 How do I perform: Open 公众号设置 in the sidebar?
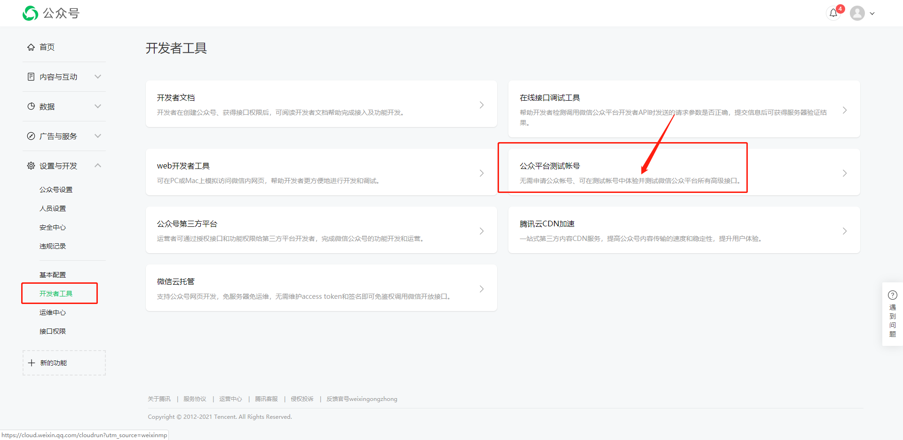tap(56, 190)
